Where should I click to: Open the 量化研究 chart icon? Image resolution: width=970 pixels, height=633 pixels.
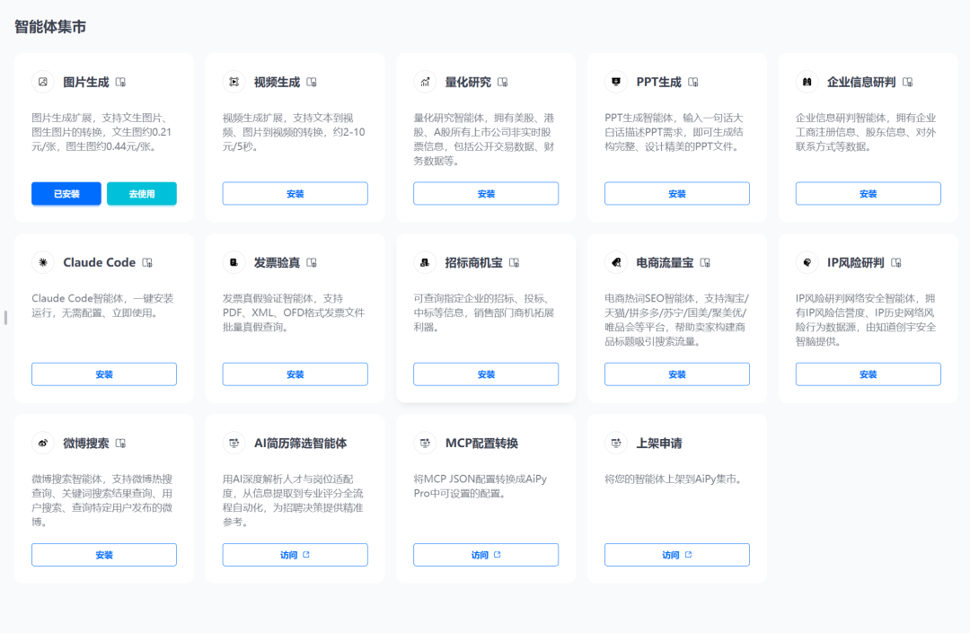coord(426,82)
